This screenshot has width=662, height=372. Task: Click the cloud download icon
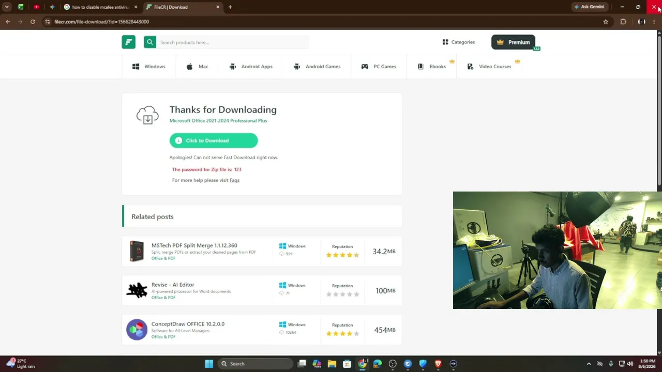(x=147, y=115)
